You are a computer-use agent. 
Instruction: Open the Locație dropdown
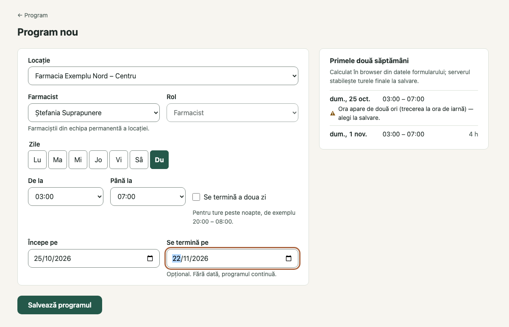(163, 76)
